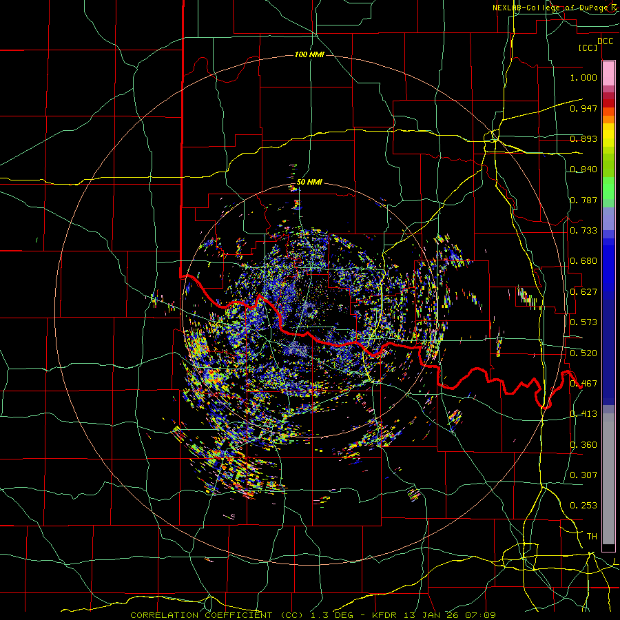Select the 0.787 scale value

pyautogui.click(x=583, y=200)
